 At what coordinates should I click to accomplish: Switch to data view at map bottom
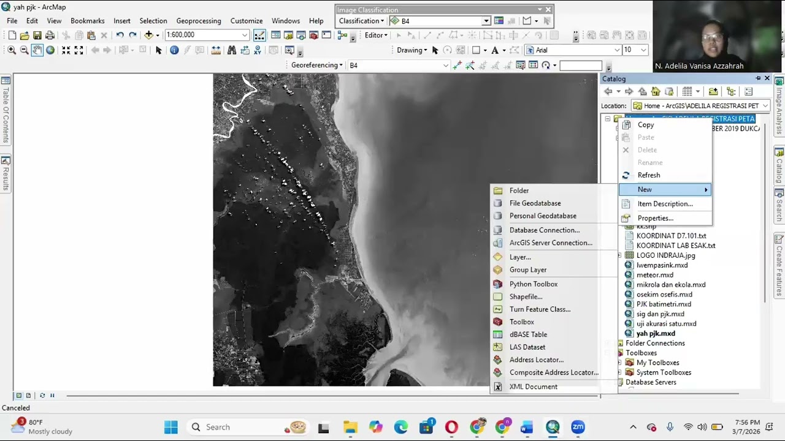click(x=19, y=396)
